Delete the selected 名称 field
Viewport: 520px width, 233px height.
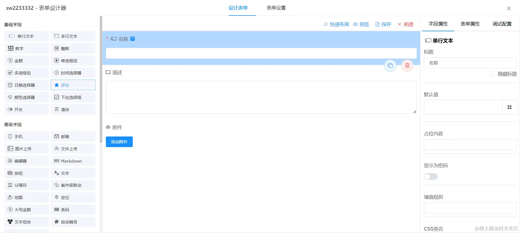click(x=407, y=66)
